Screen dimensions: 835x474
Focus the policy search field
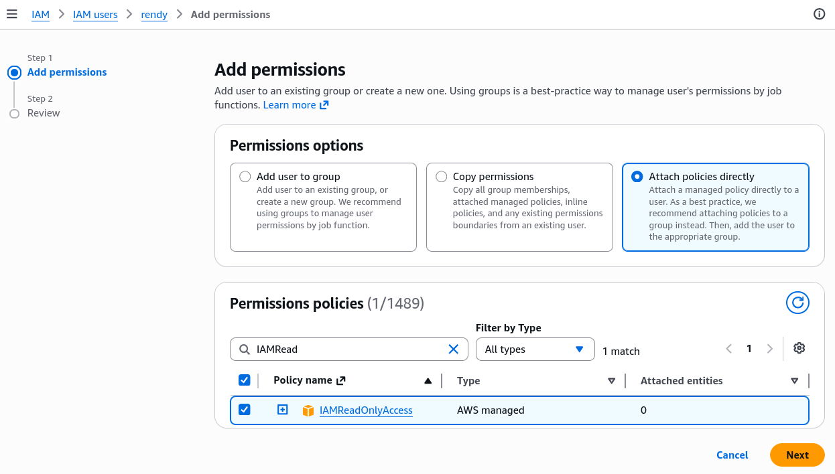pos(349,349)
